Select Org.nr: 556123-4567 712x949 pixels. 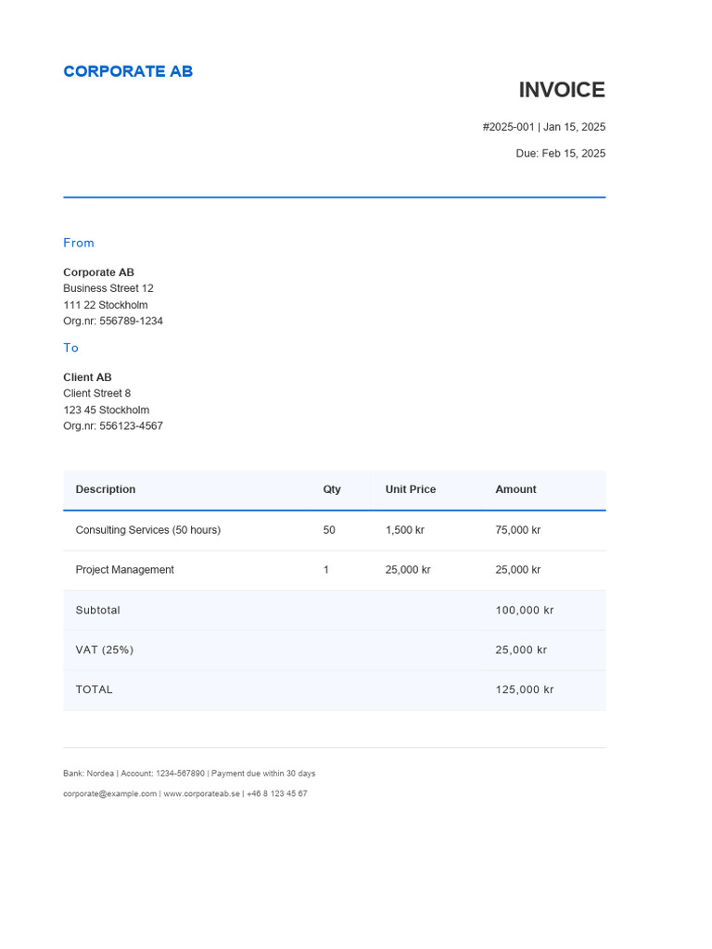coord(113,425)
